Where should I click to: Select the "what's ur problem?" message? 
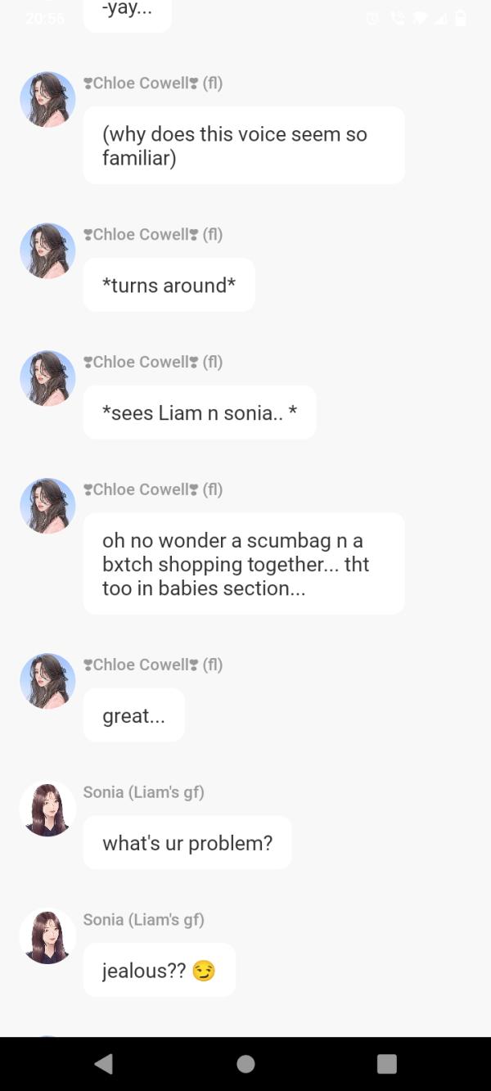[187, 843]
